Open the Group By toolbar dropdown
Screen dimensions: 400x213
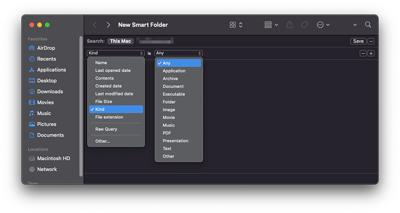tap(271, 25)
